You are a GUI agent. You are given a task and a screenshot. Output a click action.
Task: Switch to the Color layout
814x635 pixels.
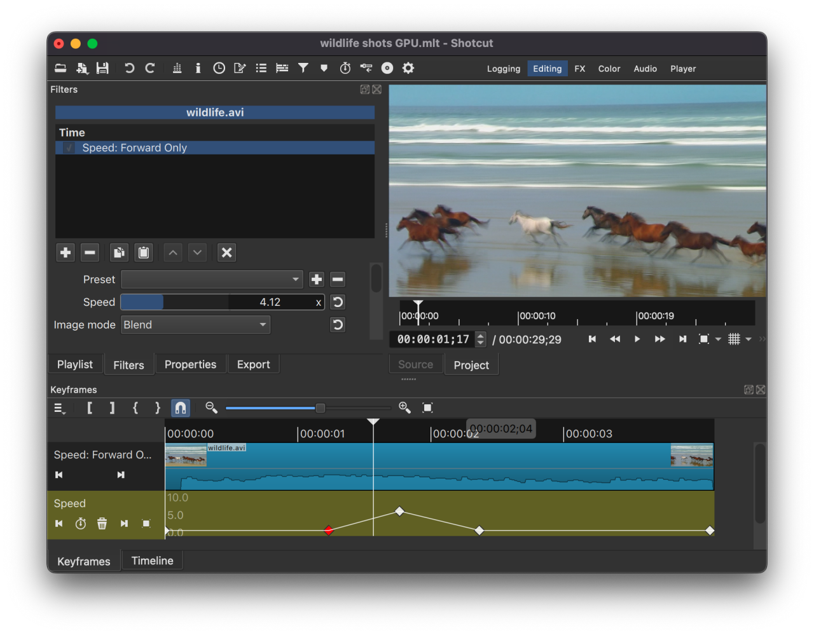[x=609, y=69]
